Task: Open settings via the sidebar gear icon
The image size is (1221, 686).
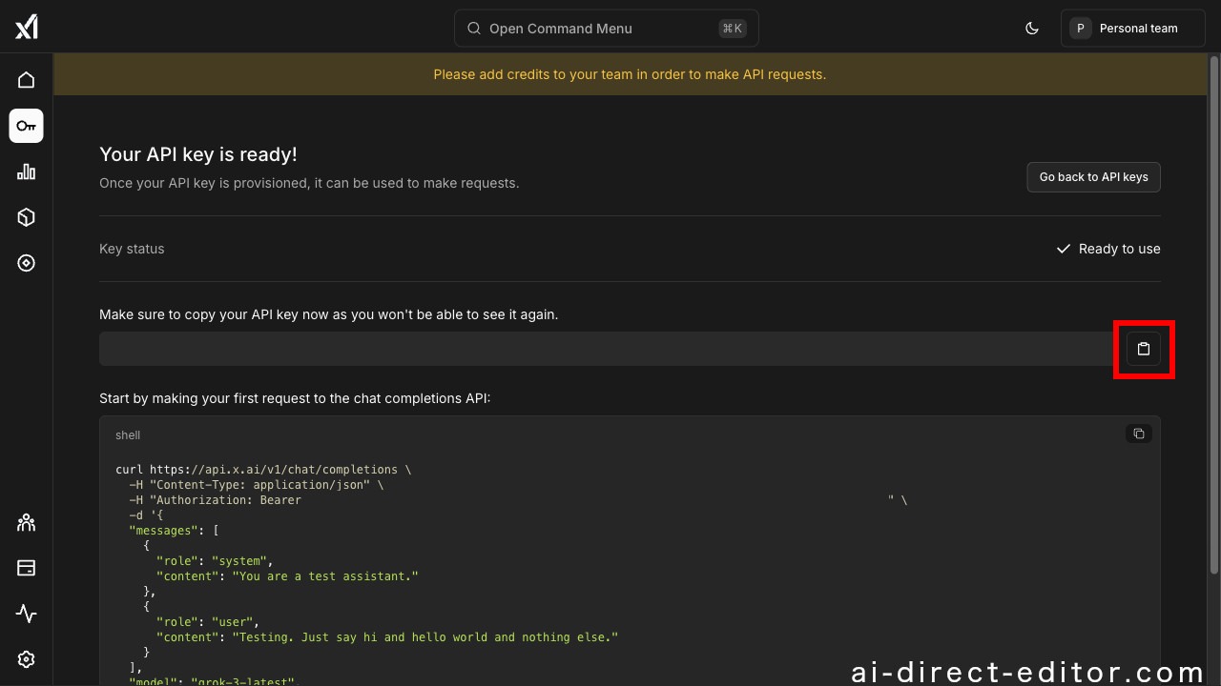Action: (27, 659)
